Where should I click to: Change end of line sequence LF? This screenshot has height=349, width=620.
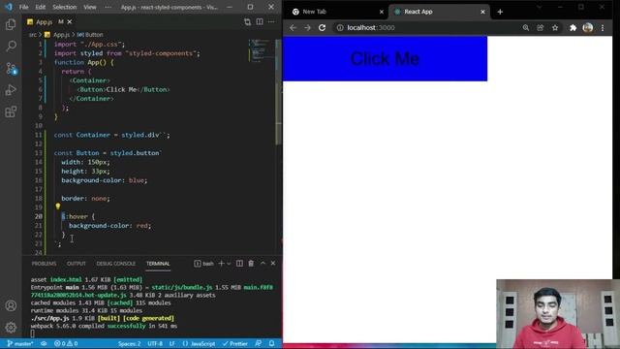[172, 343]
